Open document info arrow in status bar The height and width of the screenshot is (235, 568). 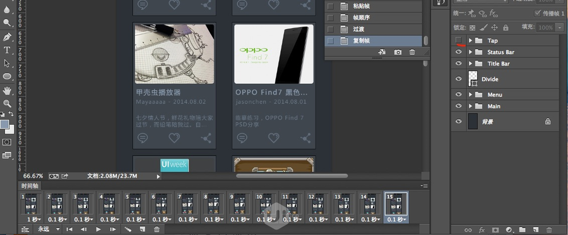tap(158, 176)
